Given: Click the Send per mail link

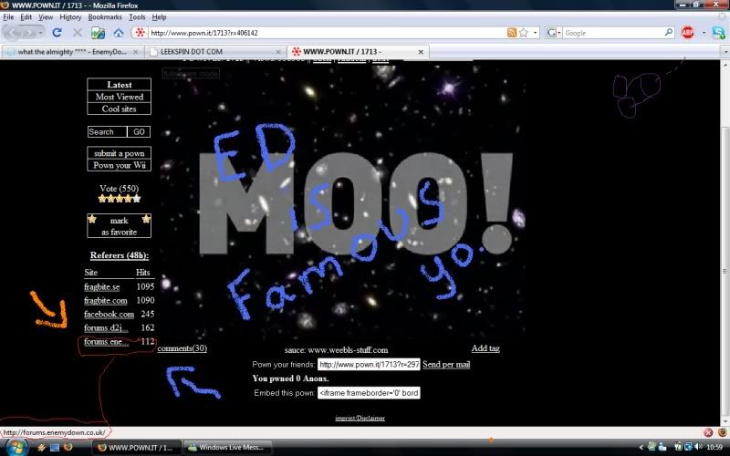Looking at the screenshot, I should click(x=446, y=364).
